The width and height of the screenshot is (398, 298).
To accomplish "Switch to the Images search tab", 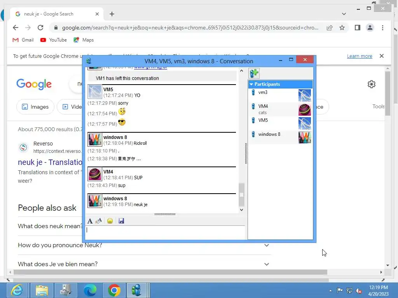I will click(x=35, y=107).
